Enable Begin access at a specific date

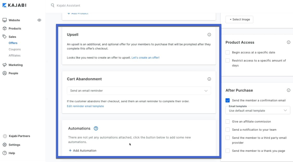228,53
